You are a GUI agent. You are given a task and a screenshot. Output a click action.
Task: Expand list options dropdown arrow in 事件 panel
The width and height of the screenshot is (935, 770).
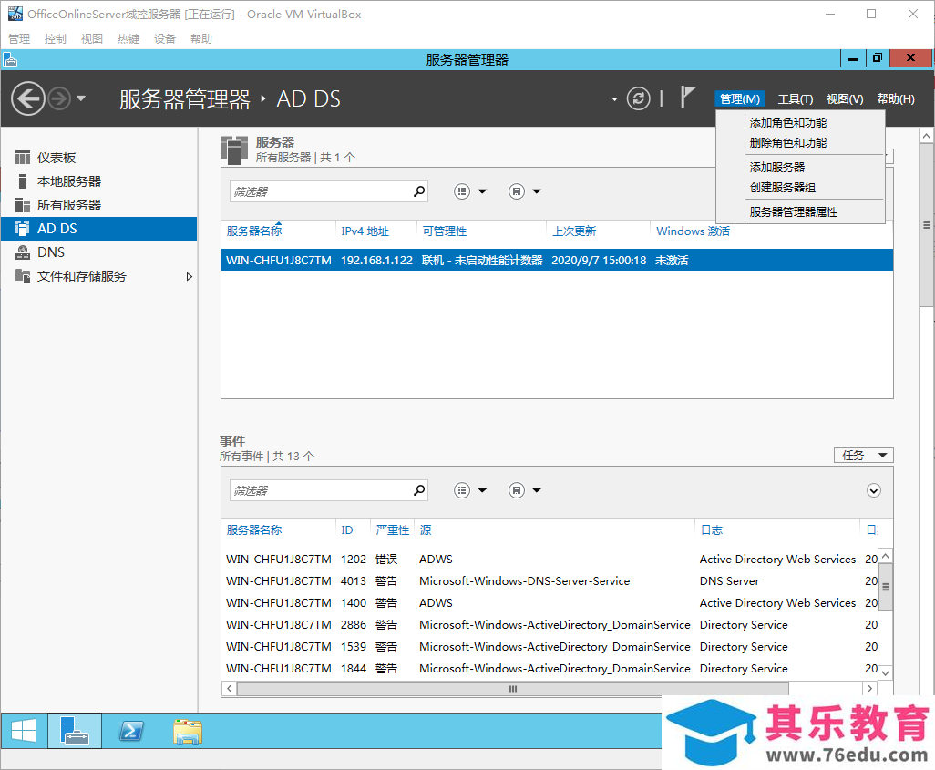(x=482, y=490)
